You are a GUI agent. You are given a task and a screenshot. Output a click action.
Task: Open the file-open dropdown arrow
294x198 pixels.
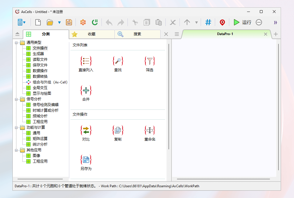click(59, 22)
